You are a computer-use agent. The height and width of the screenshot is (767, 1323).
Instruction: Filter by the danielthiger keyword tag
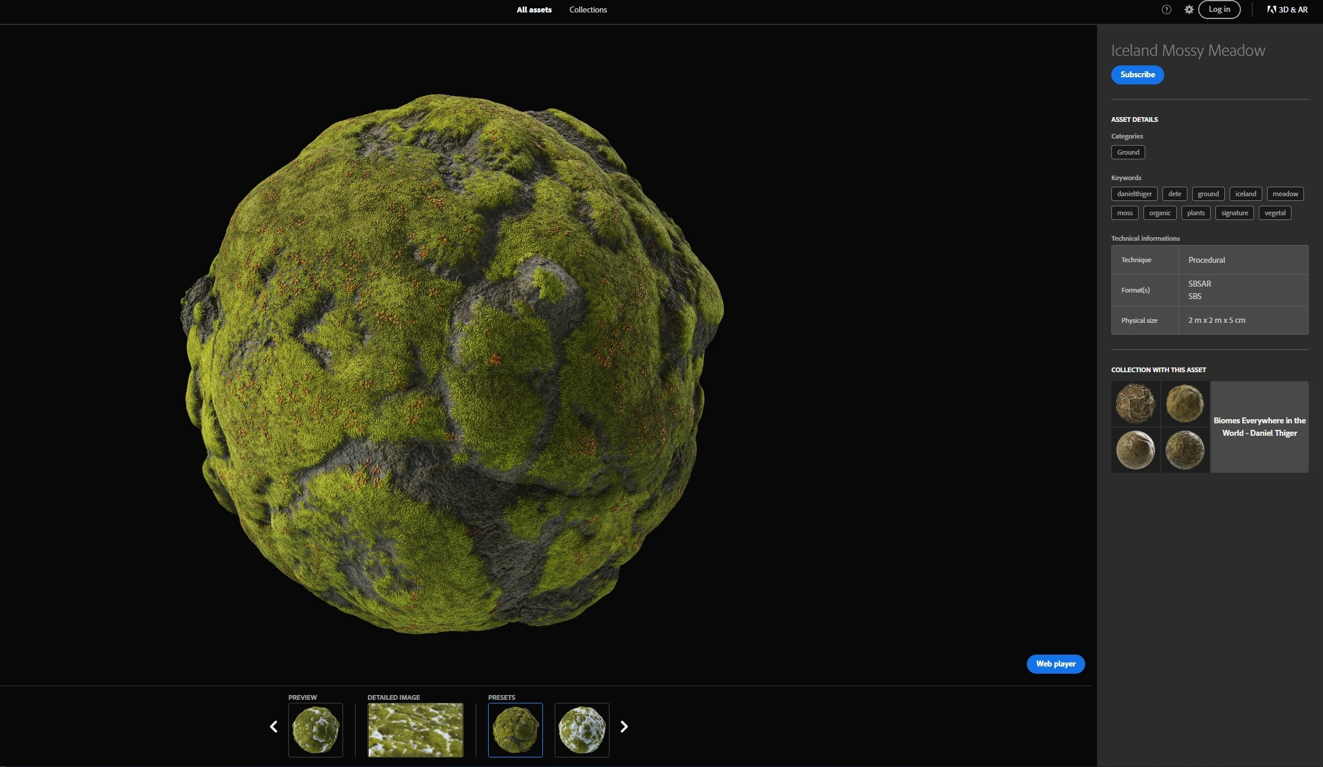click(1134, 194)
